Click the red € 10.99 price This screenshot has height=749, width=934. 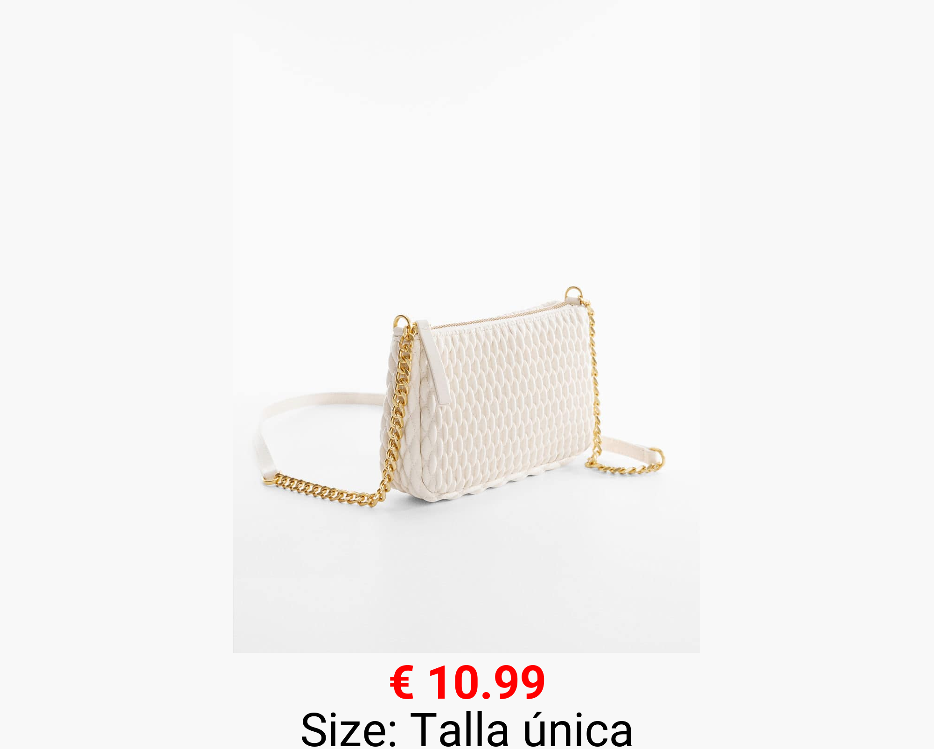tap(467, 682)
